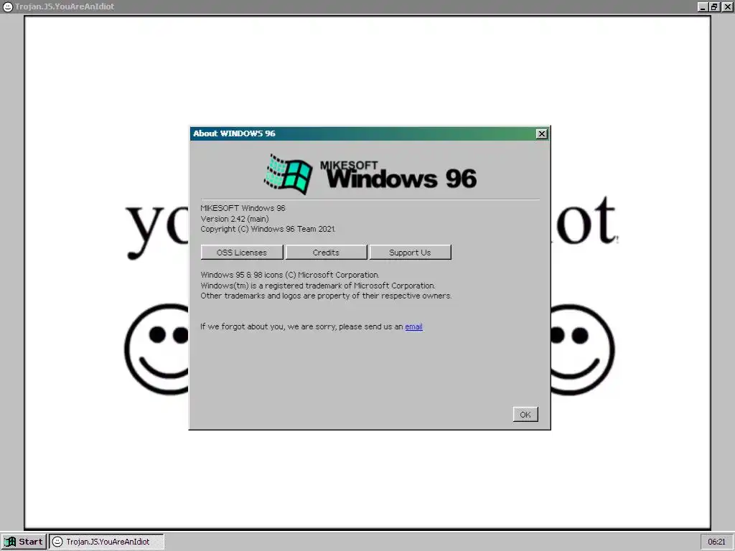735x551 pixels.
Task: Restore the Trojan.JS.YouAreAnIdiot window size
Action: click(714, 6)
